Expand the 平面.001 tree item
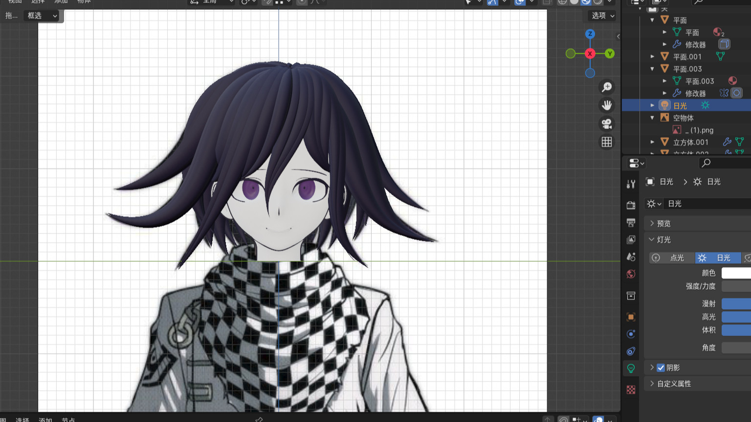The width and height of the screenshot is (751, 422). click(x=652, y=57)
